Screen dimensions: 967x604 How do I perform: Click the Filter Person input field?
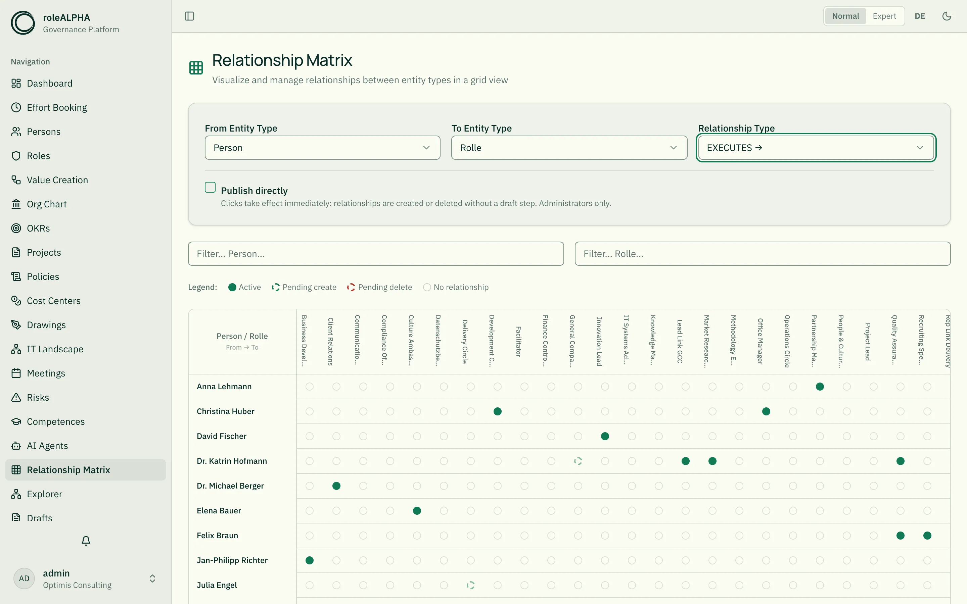pos(376,254)
